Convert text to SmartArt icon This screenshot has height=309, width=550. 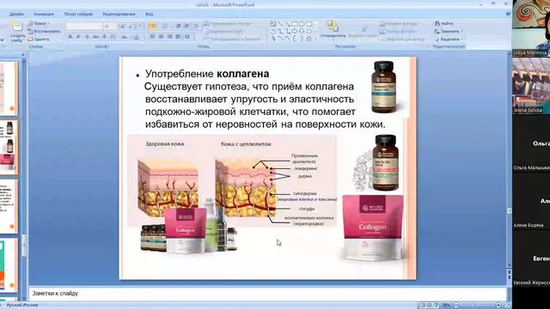(x=206, y=39)
